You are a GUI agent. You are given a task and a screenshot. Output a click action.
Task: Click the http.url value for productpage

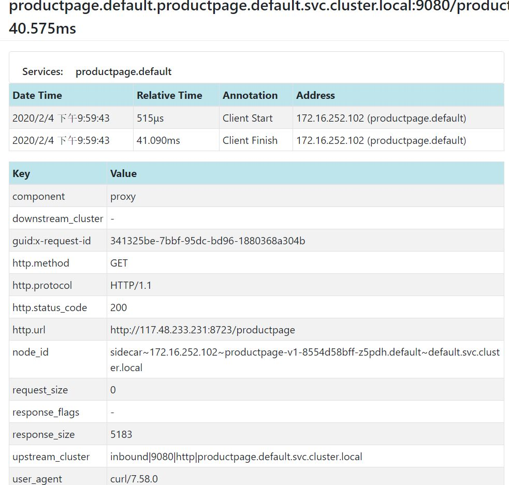202,330
